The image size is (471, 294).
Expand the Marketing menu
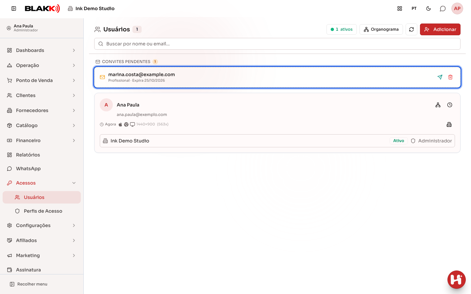42,255
